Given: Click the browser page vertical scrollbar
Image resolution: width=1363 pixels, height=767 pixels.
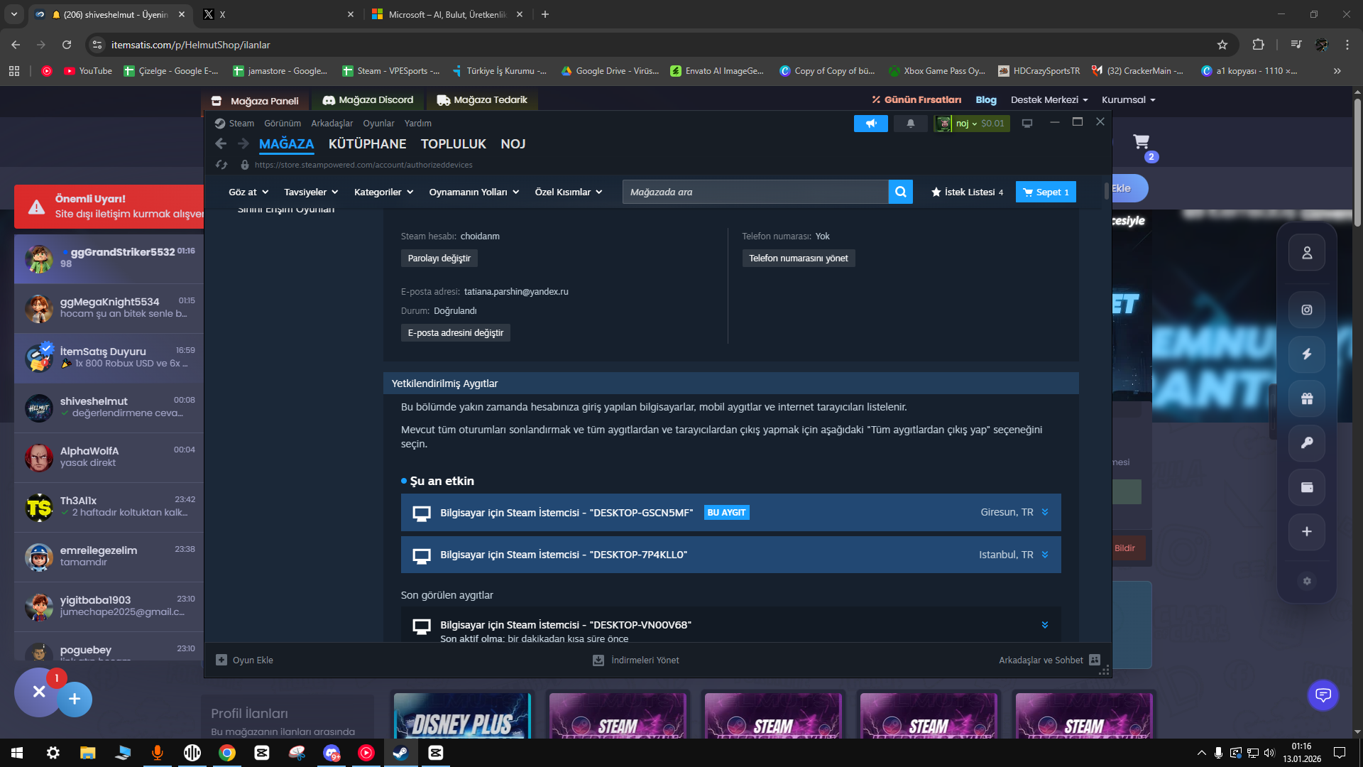Looking at the screenshot, I should tap(1357, 163).
